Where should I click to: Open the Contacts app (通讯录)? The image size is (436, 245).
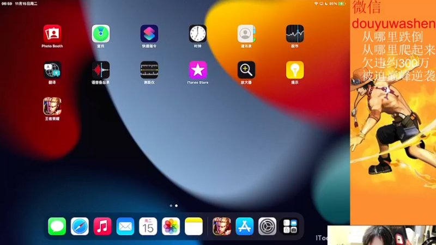(246, 34)
